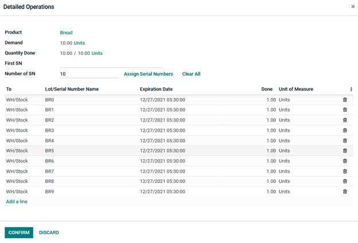The image size is (358, 243).
Task: Add a line to the table
Action: [x=17, y=202]
